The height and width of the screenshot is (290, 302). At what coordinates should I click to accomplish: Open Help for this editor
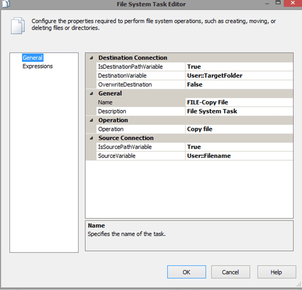pos(276,272)
